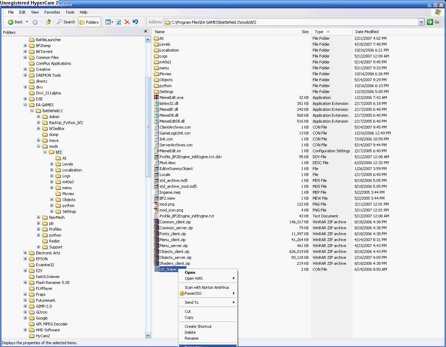Toggle the Folders pane button
Image resolution: width=446 pixels, height=347 pixels.
89,22
